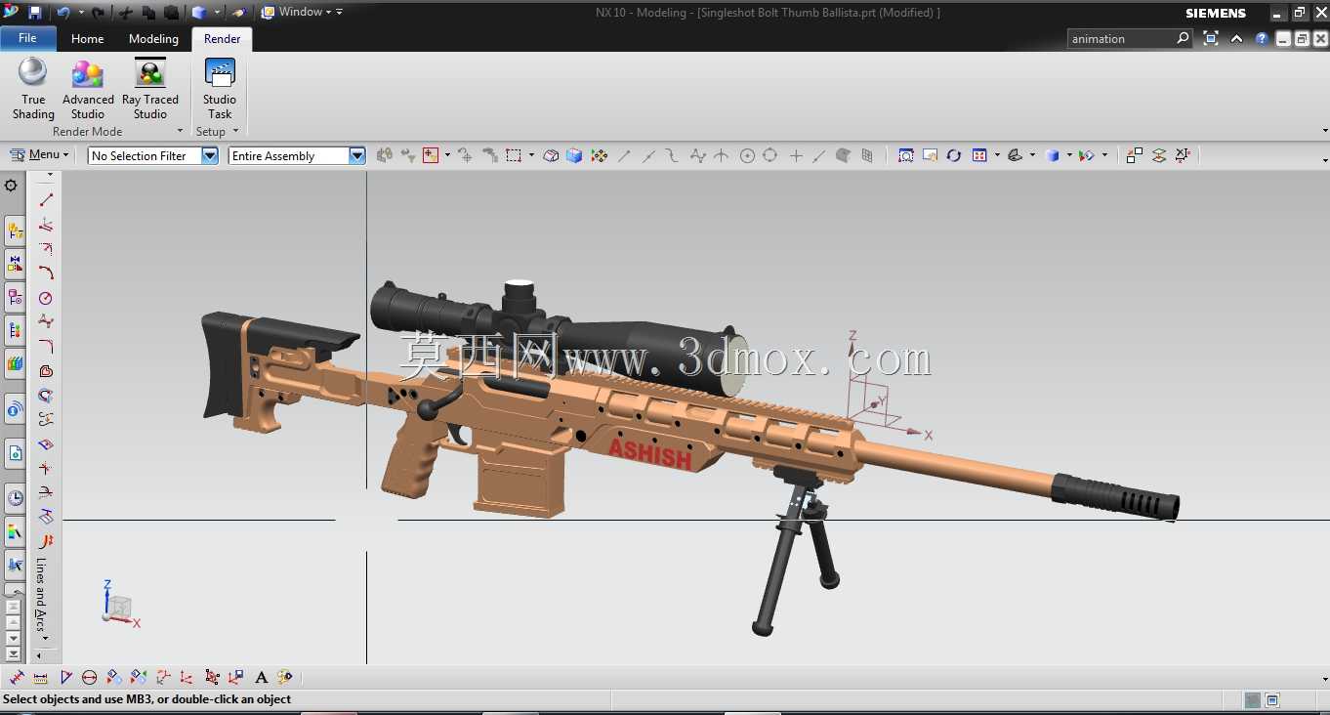Toggle the snap Quadrant Point icon
Screen dimensions: 1330x715
[770, 155]
